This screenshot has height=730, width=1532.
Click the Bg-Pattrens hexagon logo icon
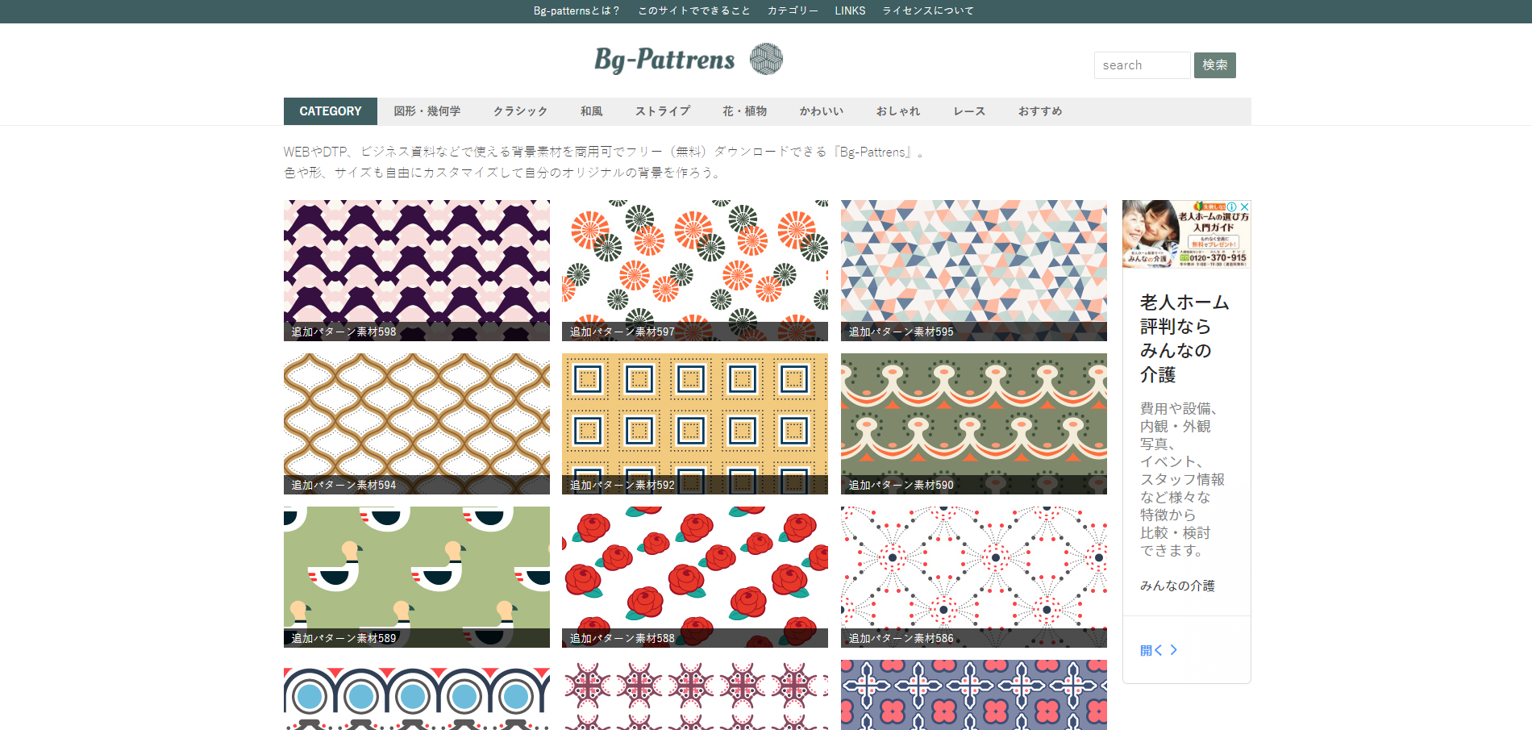[x=766, y=59]
